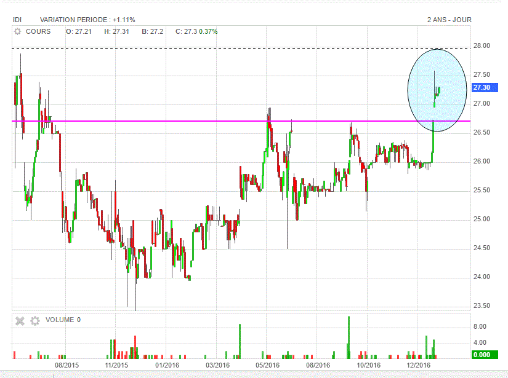Click the 27.00 price axis label
This screenshot has width=508, height=378.
pos(482,103)
